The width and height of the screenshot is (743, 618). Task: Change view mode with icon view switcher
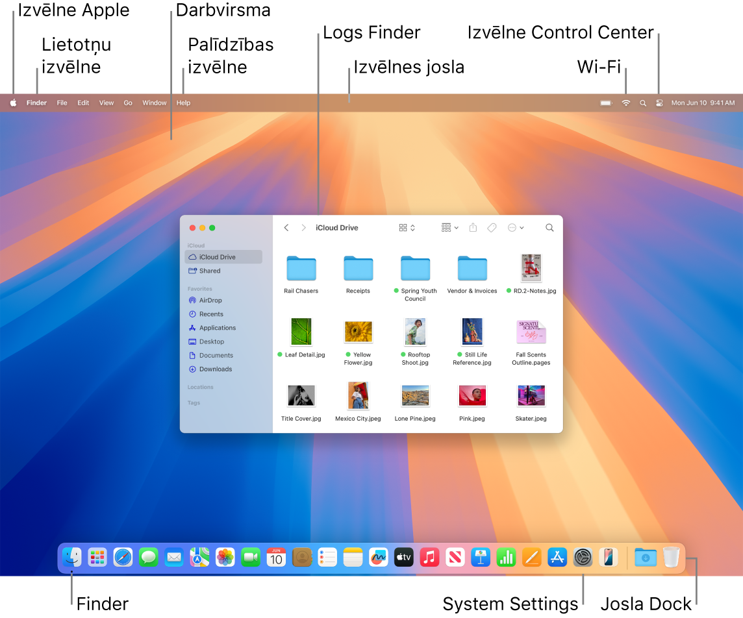[x=407, y=228]
